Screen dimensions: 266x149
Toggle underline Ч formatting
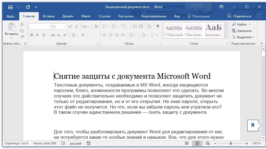coord(44,35)
